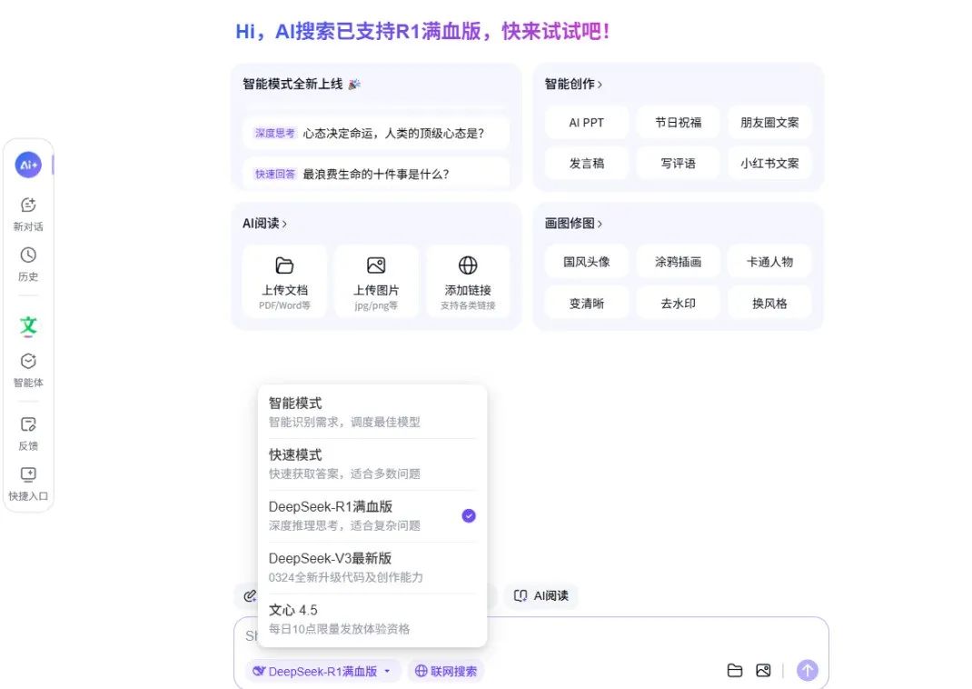Image resolution: width=972 pixels, height=689 pixels.
Task: Click the 小红书文案 button
Action: coord(770,163)
